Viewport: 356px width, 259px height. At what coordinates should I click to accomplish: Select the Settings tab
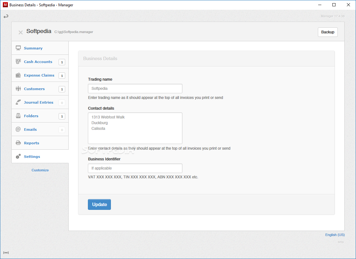(40, 156)
